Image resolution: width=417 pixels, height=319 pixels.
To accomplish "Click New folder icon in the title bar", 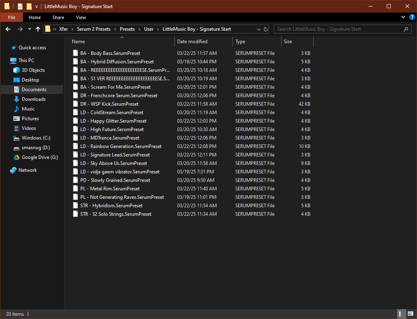I will pyautogui.click(x=29, y=6).
